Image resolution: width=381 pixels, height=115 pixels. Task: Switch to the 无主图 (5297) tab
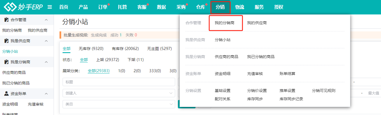pos(159,49)
